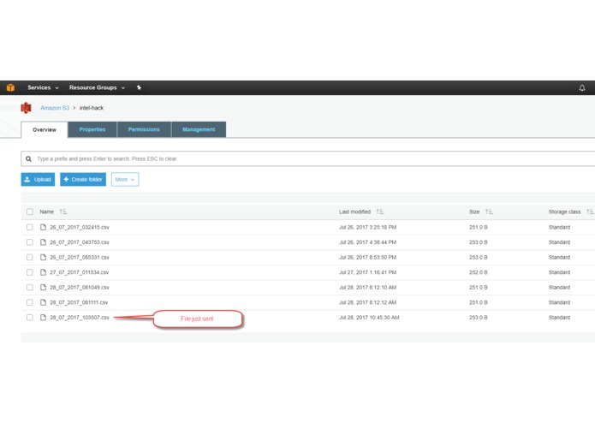Image resolution: width=595 pixels, height=423 pixels.
Task: Check the box for 26_07_2017_085331.csv
Action: 30,257
